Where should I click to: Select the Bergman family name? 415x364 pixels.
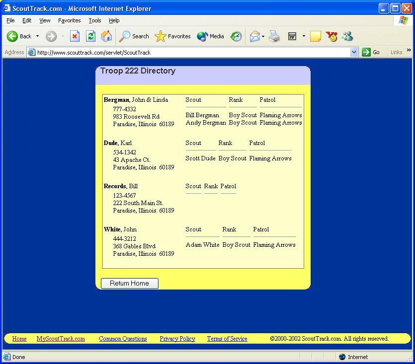pyautogui.click(x=116, y=100)
